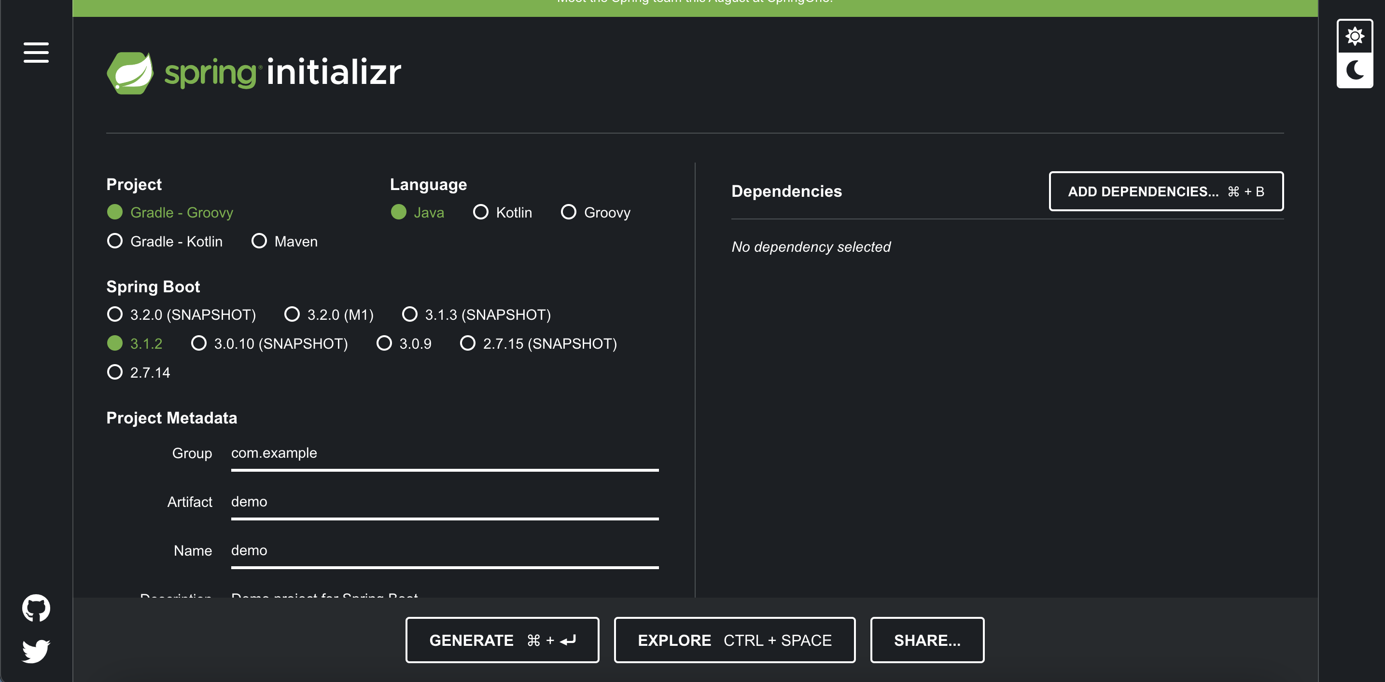Screen dimensions: 1385x682
Task: Click the Group input field
Action: pos(445,454)
